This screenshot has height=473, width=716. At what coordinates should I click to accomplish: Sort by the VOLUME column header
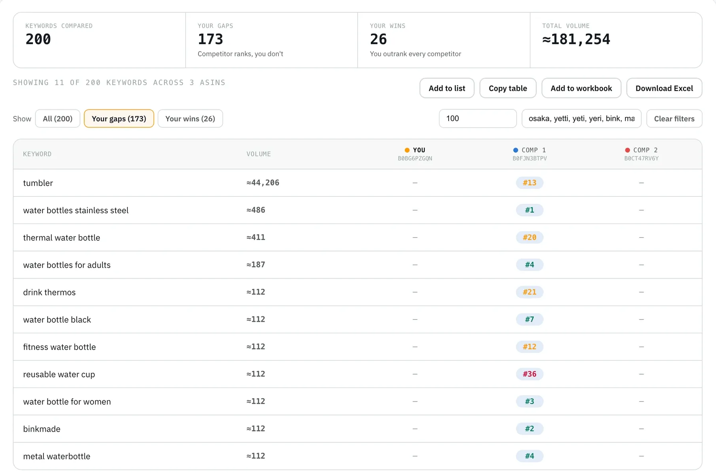259,154
